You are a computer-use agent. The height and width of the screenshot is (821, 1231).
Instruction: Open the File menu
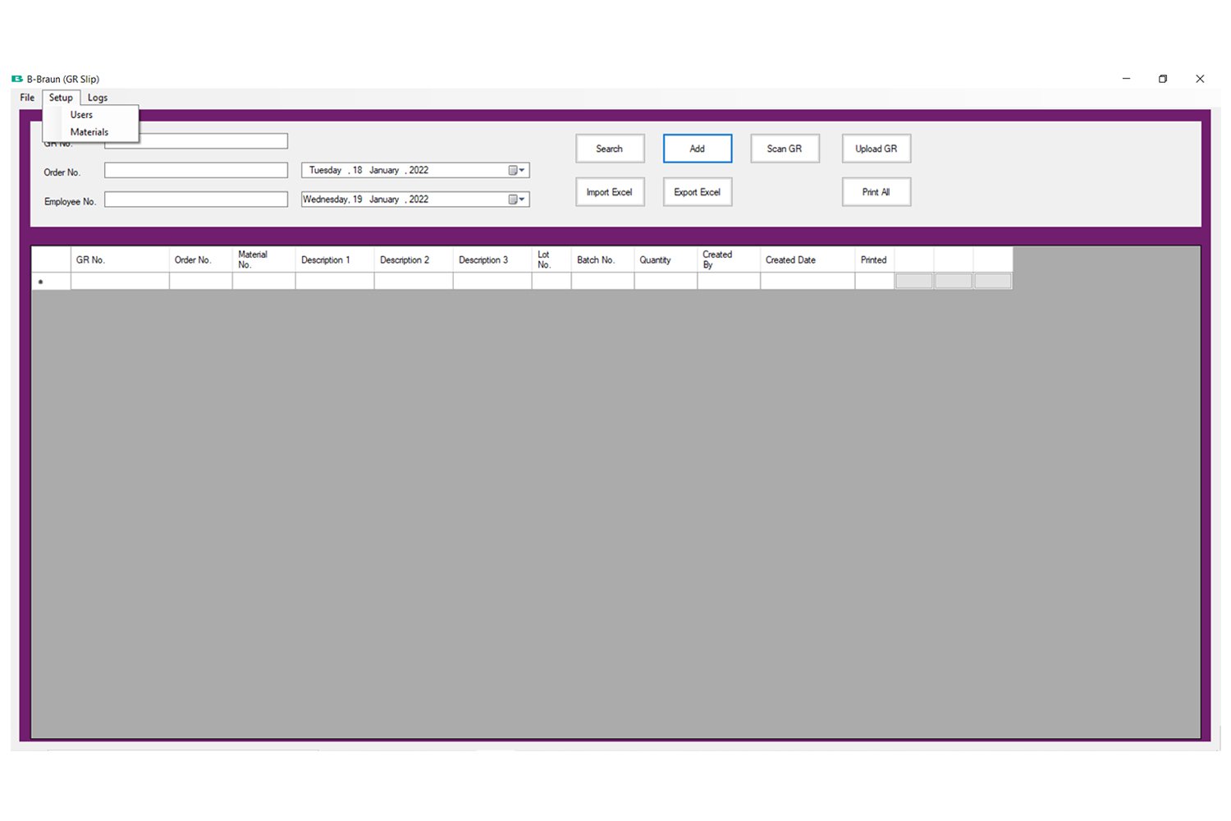pos(27,98)
